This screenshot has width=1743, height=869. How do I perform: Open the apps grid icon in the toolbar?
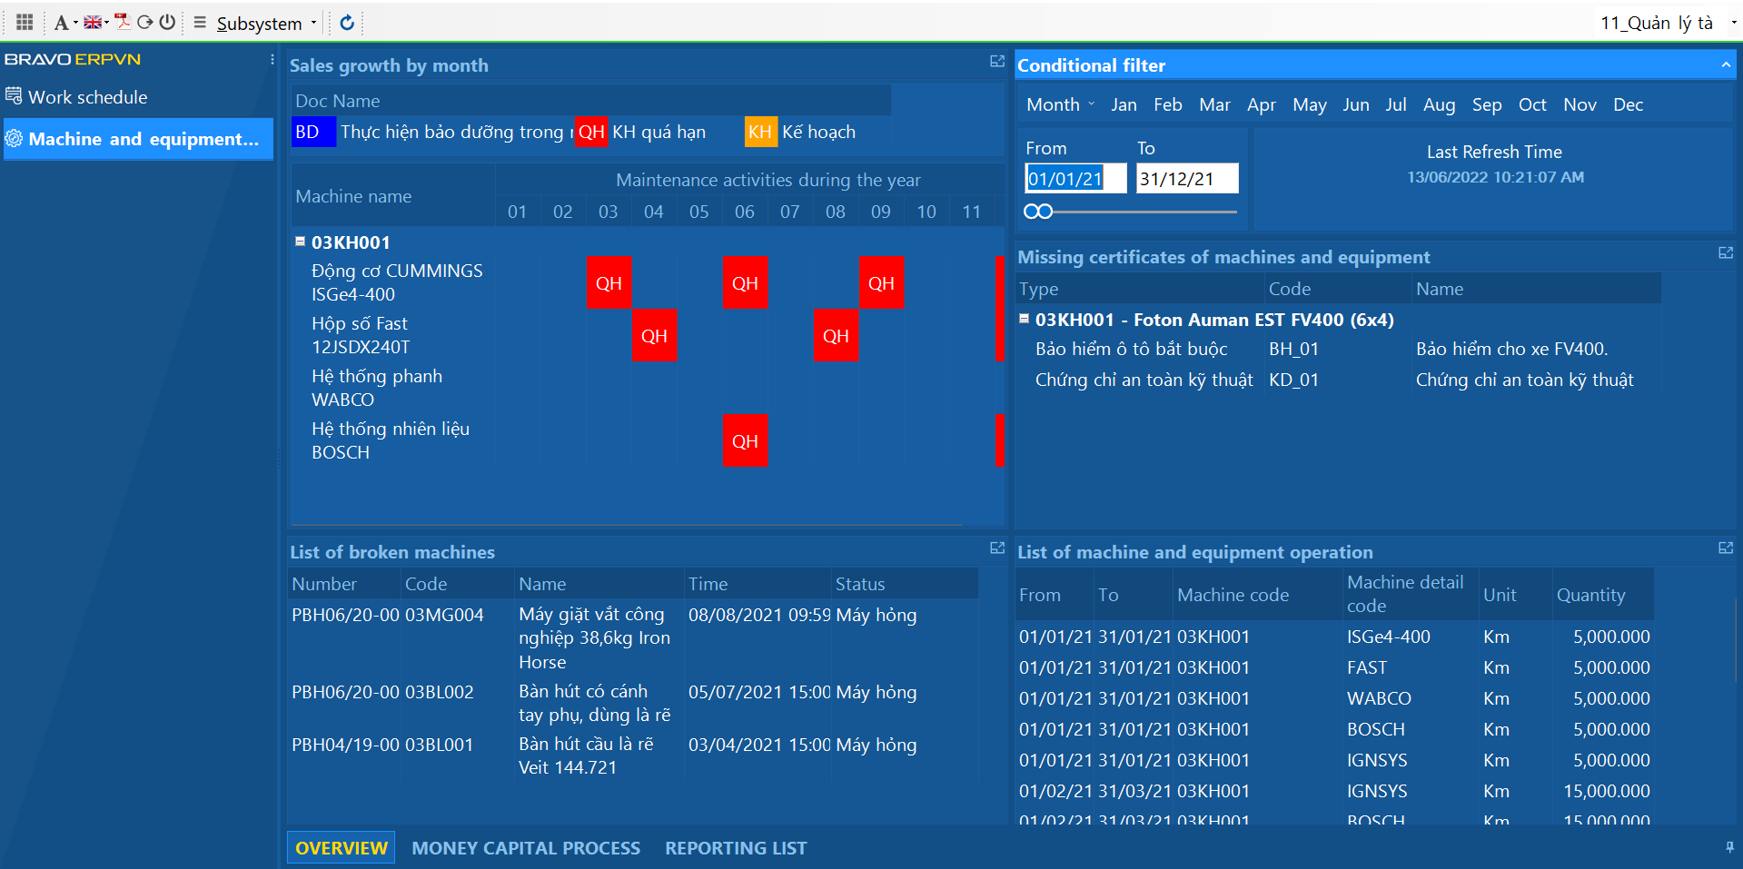point(24,22)
